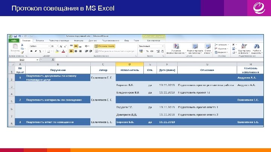Click the Decrease Font Size icon

tap(65, 46)
